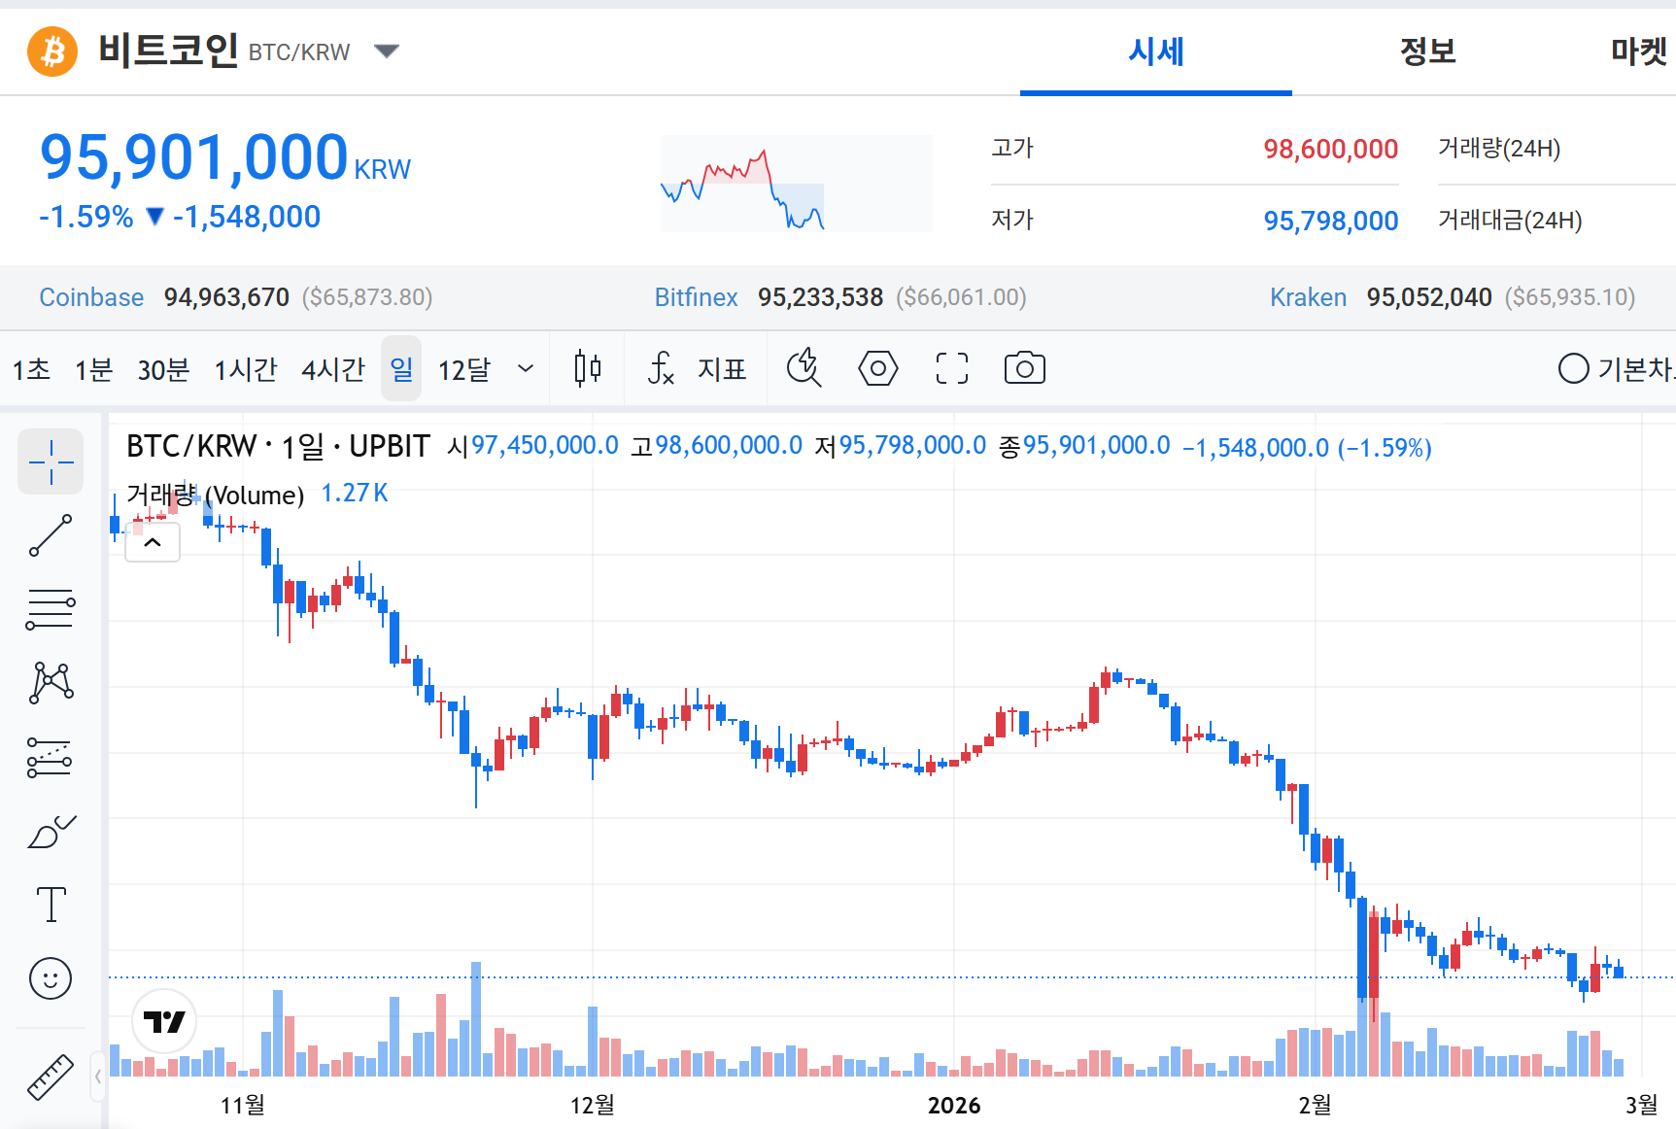The image size is (1676, 1129).
Task: Click the orange Bitcoin logo
Action: click(52, 51)
